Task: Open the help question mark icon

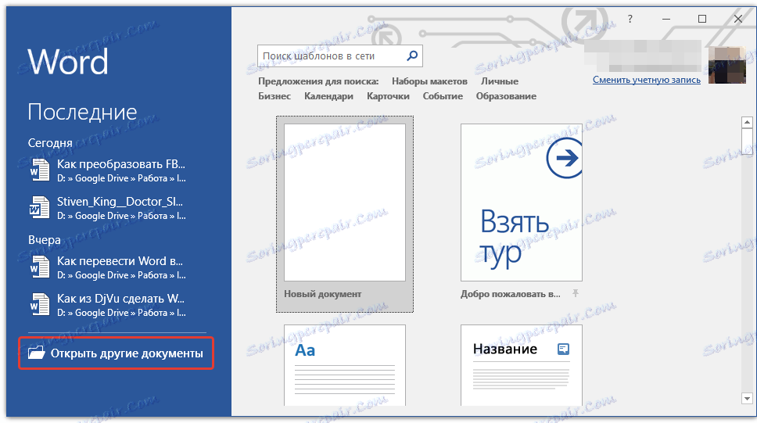Action: [630, 20]
